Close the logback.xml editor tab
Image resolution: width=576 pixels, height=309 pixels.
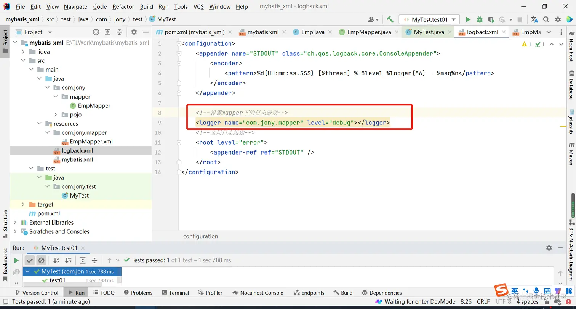(503, 32)
